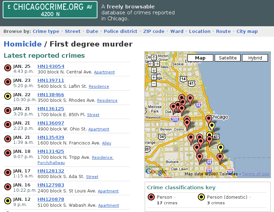Screen dimensions: 274x212
Task: Switch map to Map view
Action: coord(200,58)
